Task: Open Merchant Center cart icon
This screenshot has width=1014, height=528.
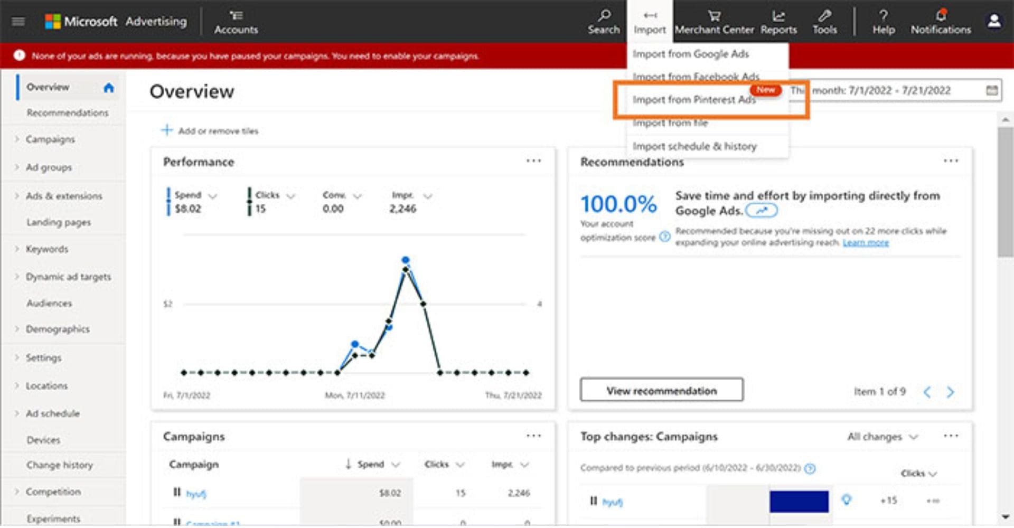Action: tap(714, 16)
